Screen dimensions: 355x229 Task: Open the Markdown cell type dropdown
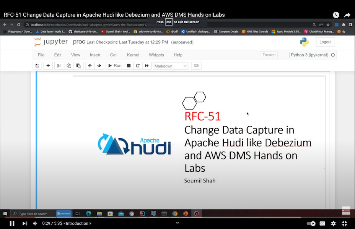171,66
